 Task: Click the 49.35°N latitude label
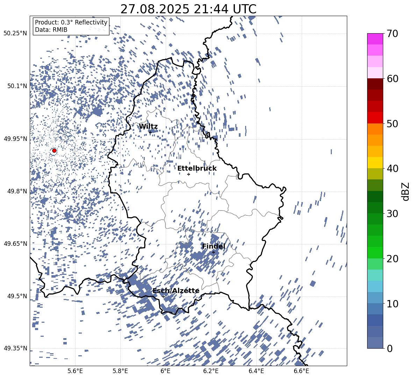(x=15, y=348)
